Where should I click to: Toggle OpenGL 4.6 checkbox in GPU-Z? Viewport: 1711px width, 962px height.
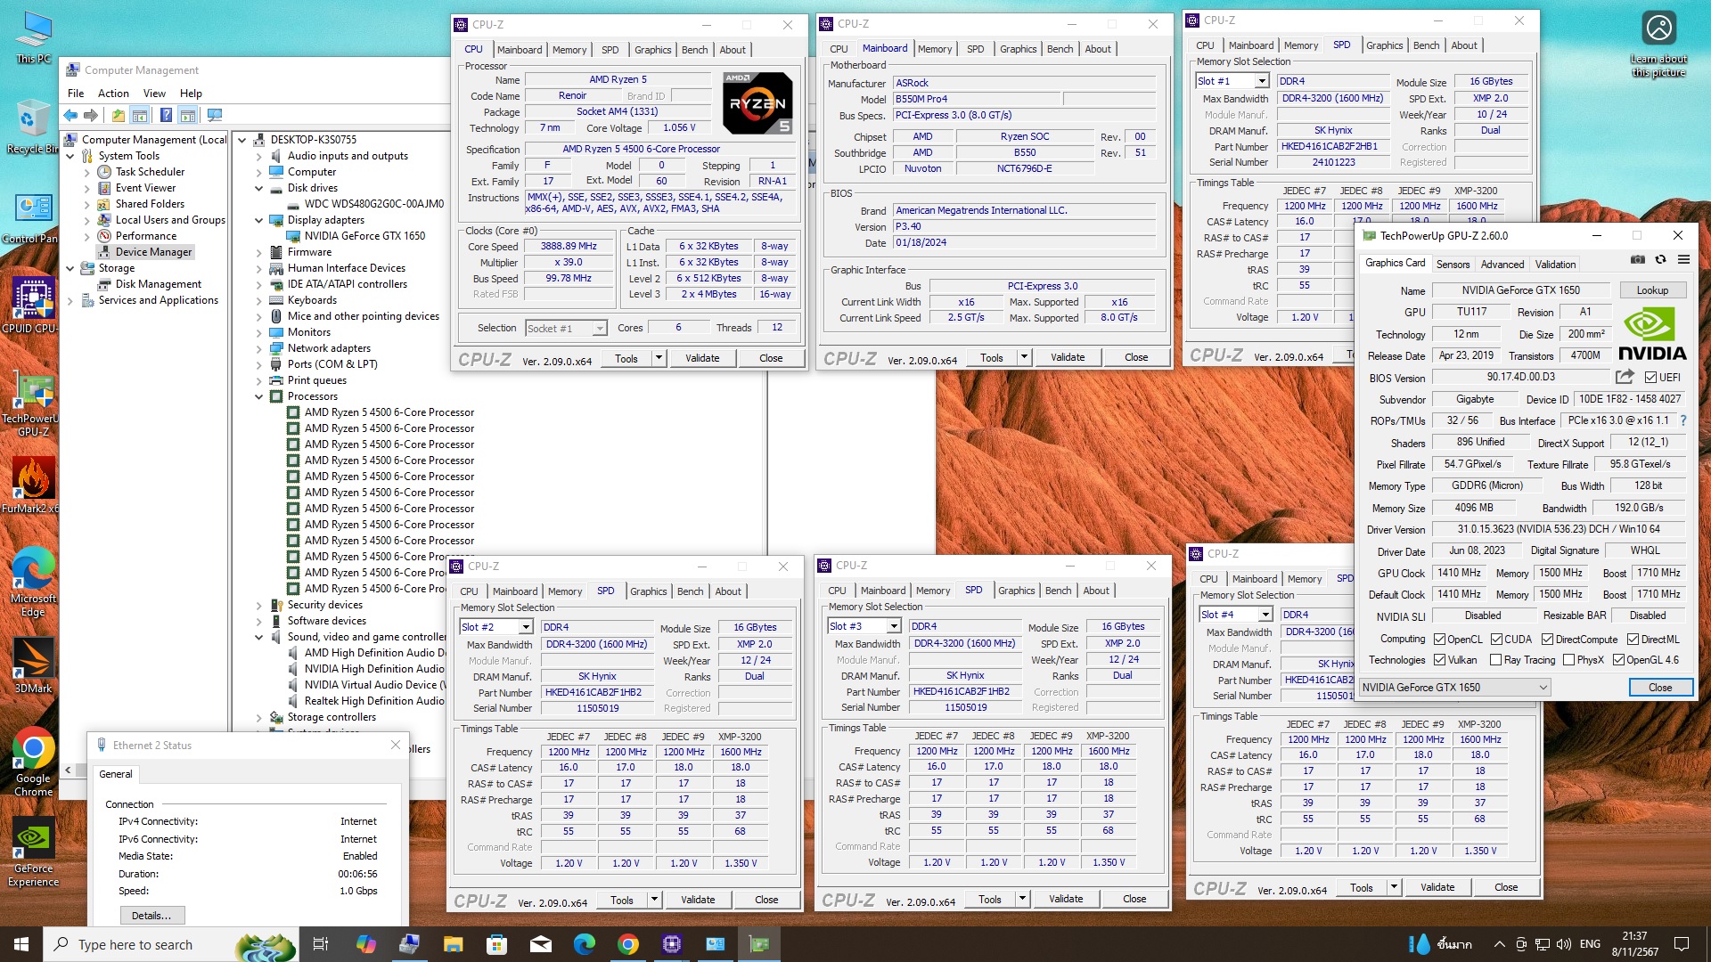coord(1618,660)
